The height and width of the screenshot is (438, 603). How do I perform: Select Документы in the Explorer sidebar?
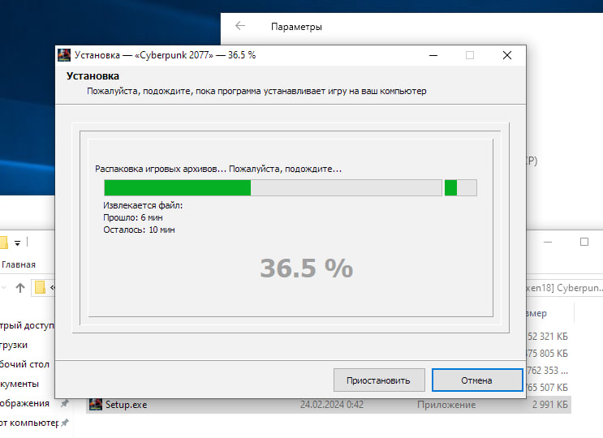pyautogui.click(x=19, y=384)
